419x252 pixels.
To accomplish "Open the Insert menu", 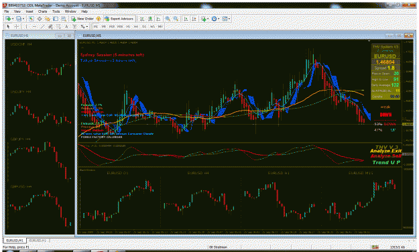I will click(x=29, y=11).
